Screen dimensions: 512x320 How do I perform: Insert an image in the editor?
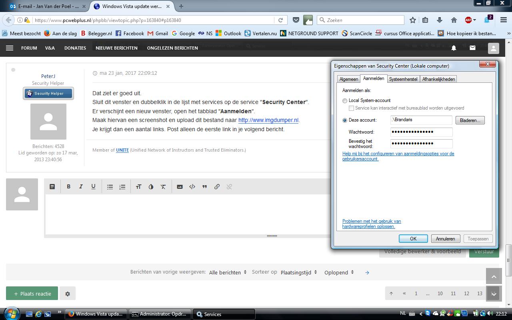pyautogui.click(x=180, y=187)
